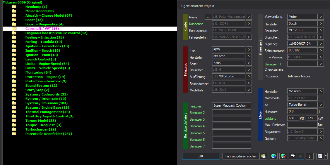Viewport: 330px width, 165px height.
Task: Open the arrow next to Fahrgestellnr field
Action: click(x=249, y=37)
